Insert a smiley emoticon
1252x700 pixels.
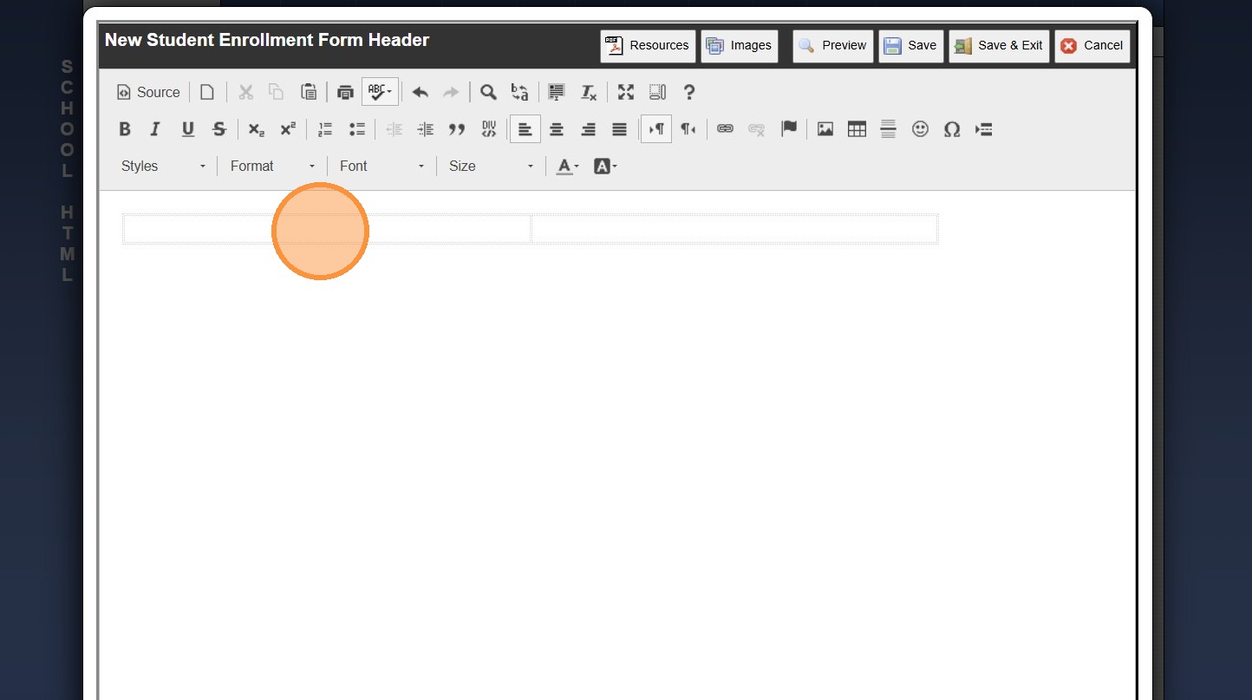(920, 129)
